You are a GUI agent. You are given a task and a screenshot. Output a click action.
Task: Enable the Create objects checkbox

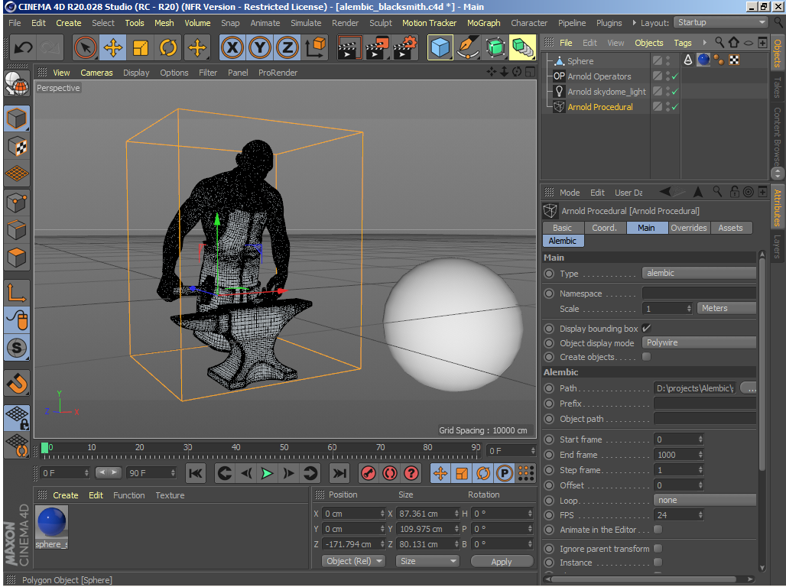point(646,357)
